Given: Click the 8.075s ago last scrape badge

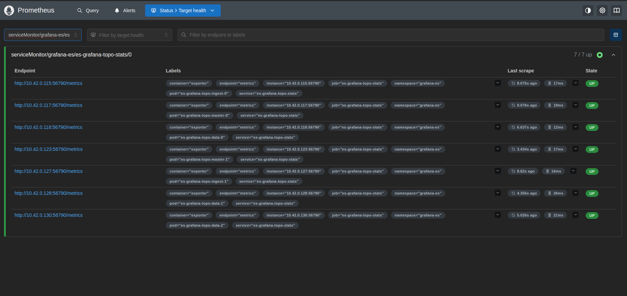Looking at the screenshot, I should click(x=524, y=83).
